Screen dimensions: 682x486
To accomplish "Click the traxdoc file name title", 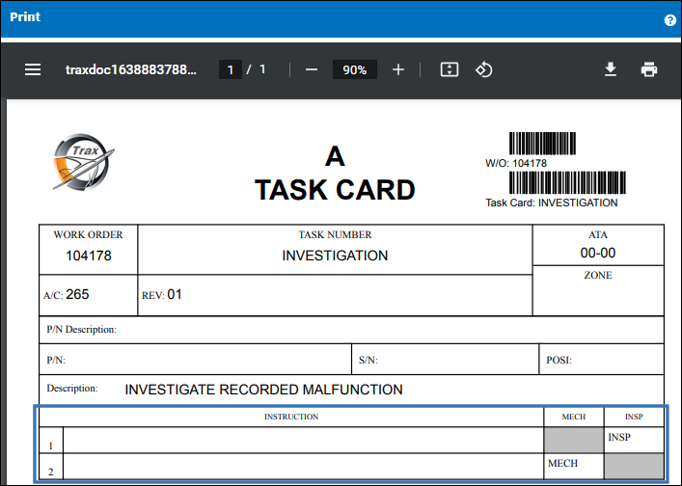I will (x=131, y=69).
